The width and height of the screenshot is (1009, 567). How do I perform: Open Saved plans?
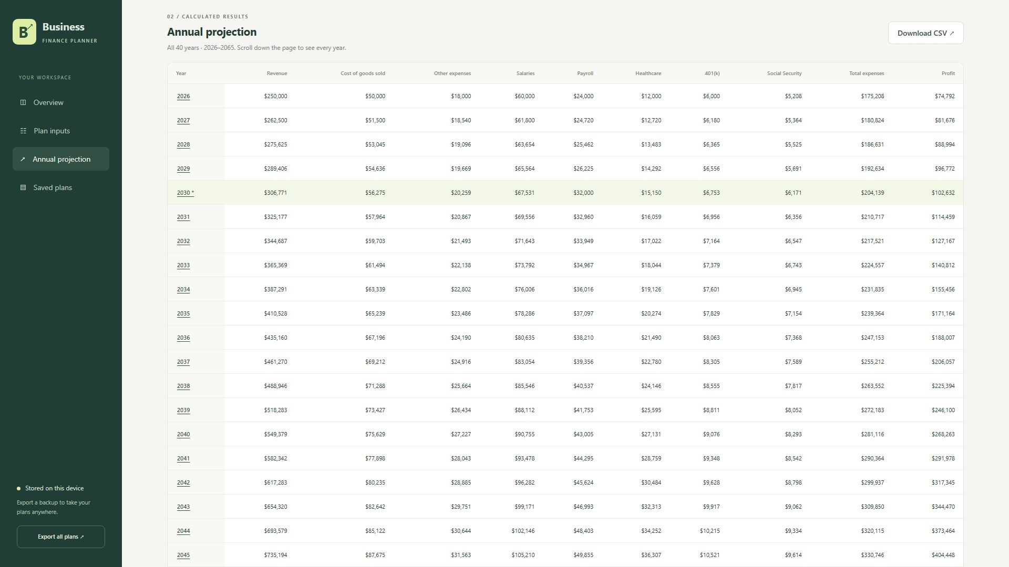(61, 187)
